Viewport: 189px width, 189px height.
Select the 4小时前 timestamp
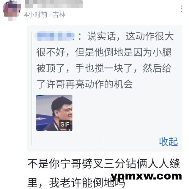point(36,15)
